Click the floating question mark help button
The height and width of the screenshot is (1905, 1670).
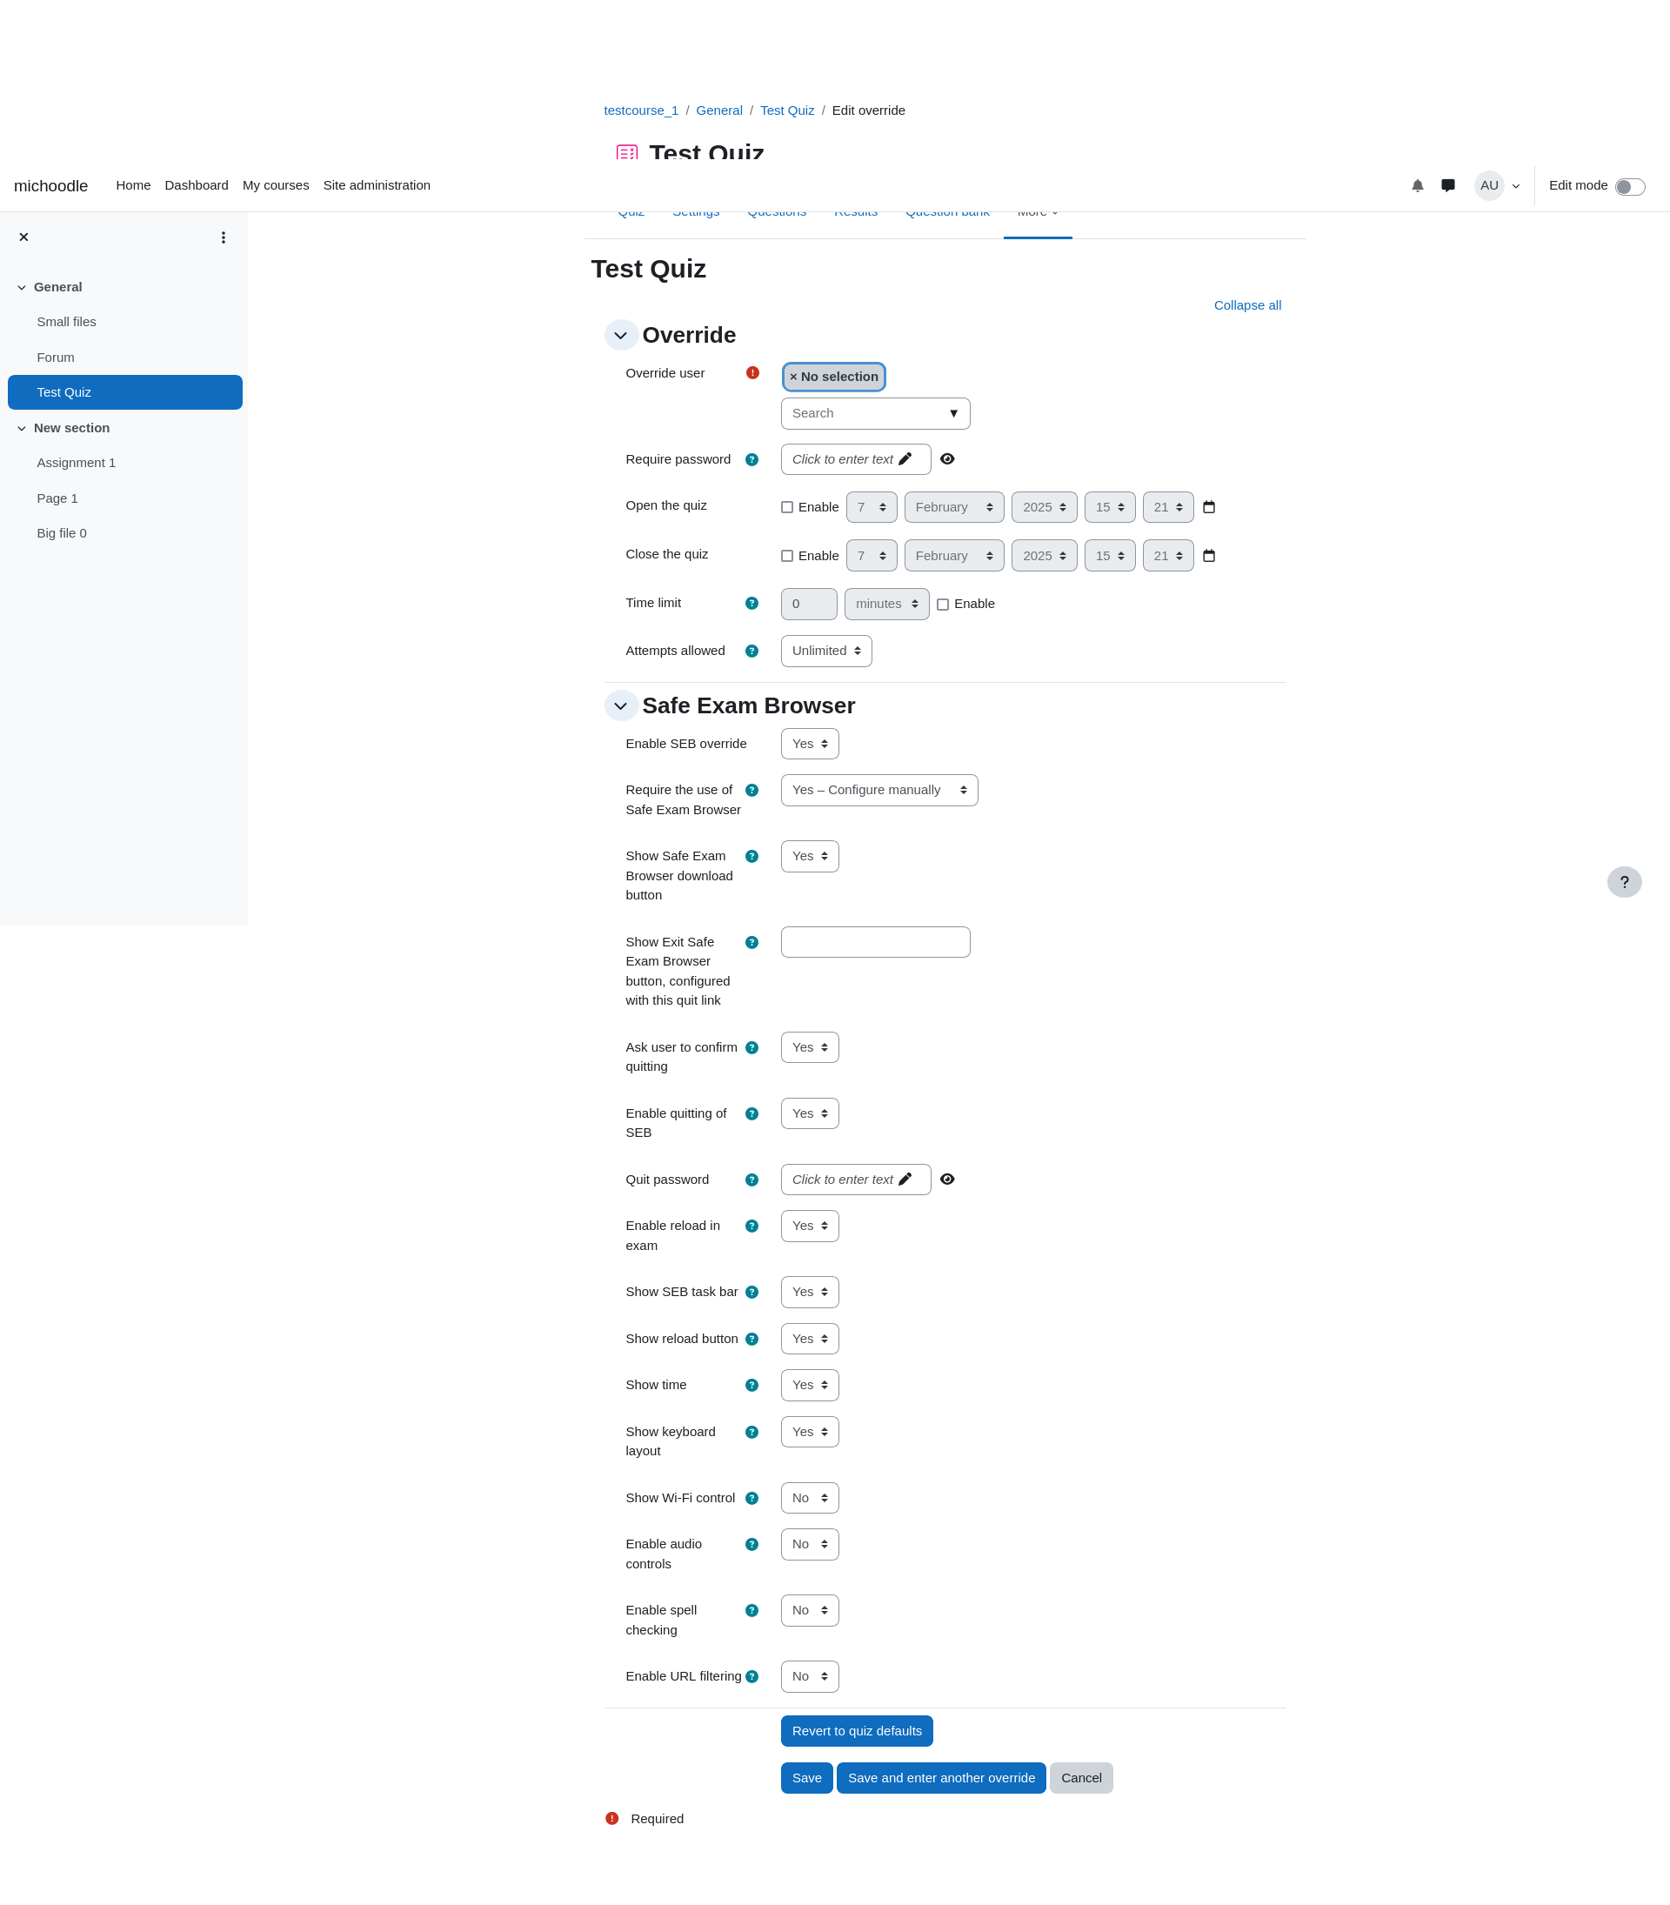click(1625, 883)
